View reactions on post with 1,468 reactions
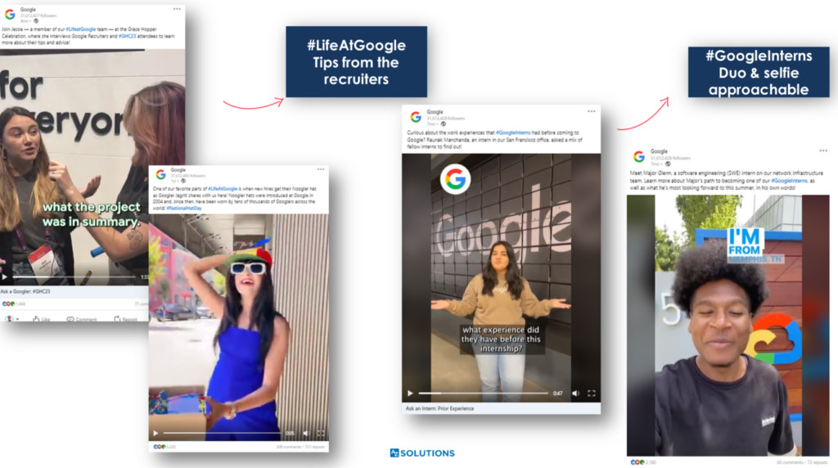Viewport: 838px width, 468px height. pyautogui.click(x=13, y=304)
